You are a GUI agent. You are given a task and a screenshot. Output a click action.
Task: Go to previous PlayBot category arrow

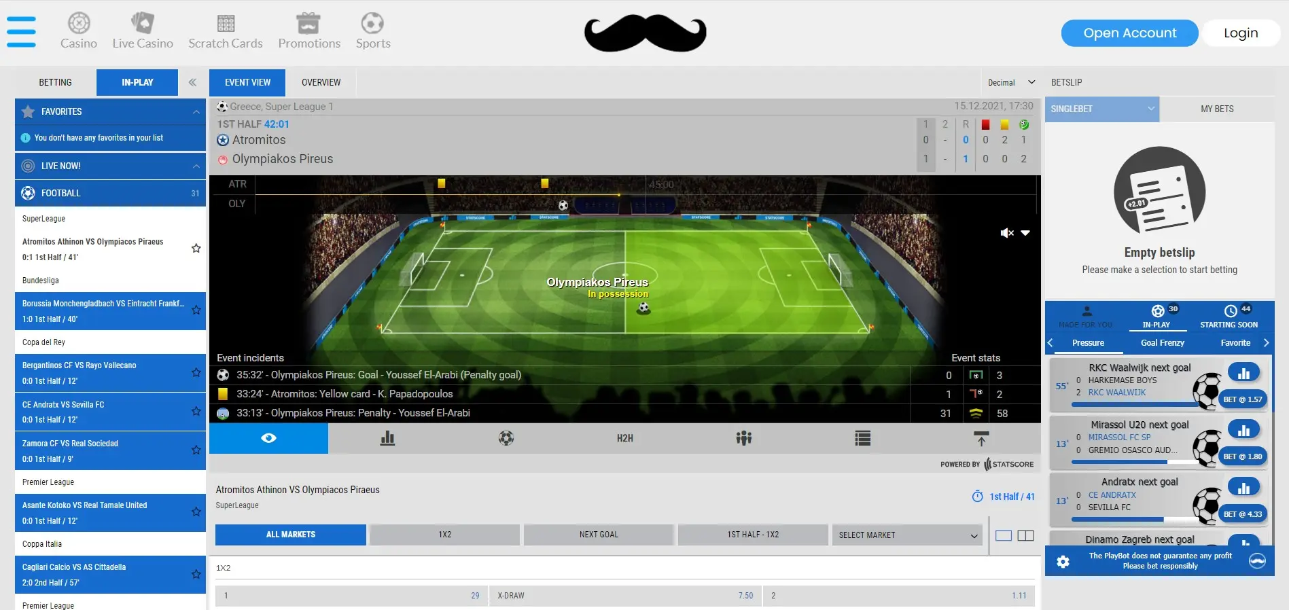click(x=1050, y=343)
